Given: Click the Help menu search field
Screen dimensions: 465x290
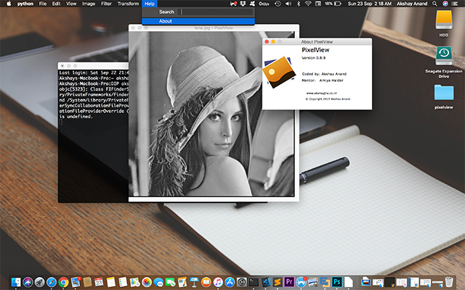Looking at the screenshot, I should pos(217,12).
